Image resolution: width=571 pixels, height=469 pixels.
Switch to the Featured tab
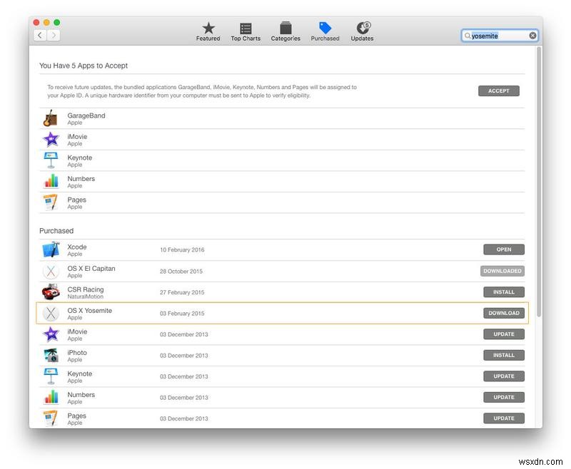208,31
